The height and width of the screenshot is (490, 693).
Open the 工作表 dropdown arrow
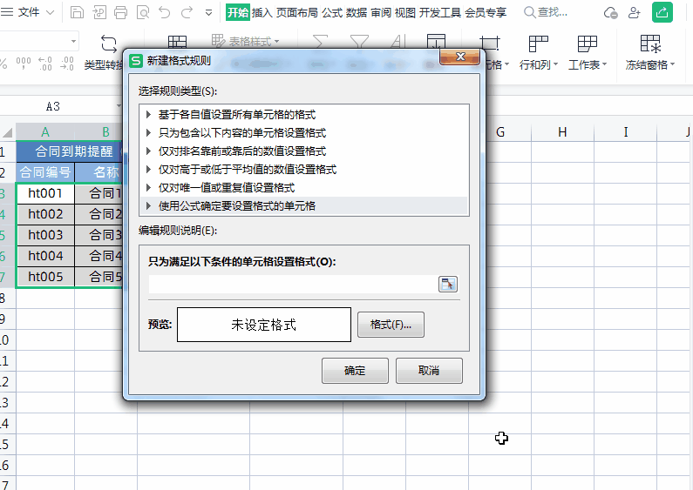click(x=605, y=64)
